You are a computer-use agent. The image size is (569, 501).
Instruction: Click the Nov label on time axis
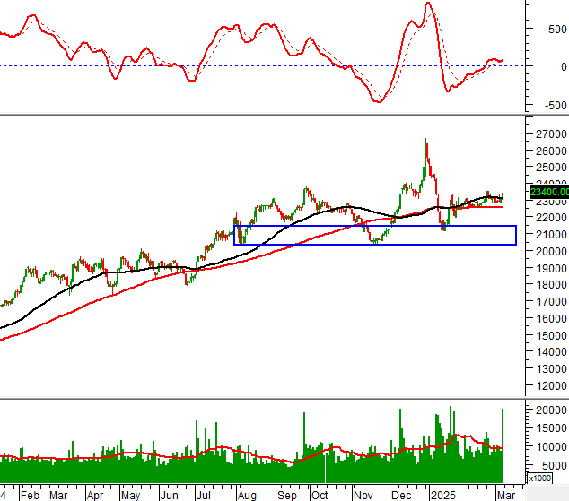click(x=363, y=496)
